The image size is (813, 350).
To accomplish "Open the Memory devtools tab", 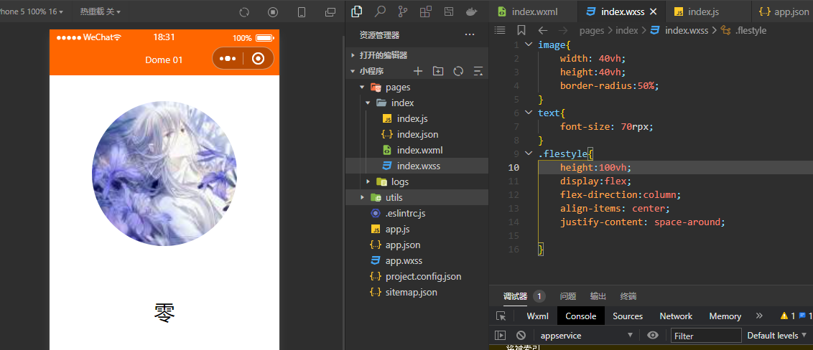I will pyautogui.click(x=725, y=316).
